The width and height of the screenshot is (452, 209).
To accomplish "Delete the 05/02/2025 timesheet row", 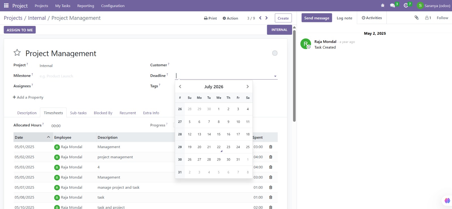I will (x=271, y=157).
